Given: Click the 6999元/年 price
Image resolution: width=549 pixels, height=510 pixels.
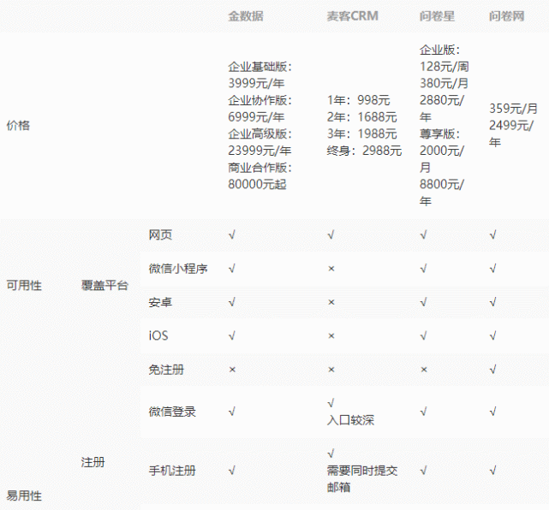Looking at the screenshot, I should pos(256,117).
